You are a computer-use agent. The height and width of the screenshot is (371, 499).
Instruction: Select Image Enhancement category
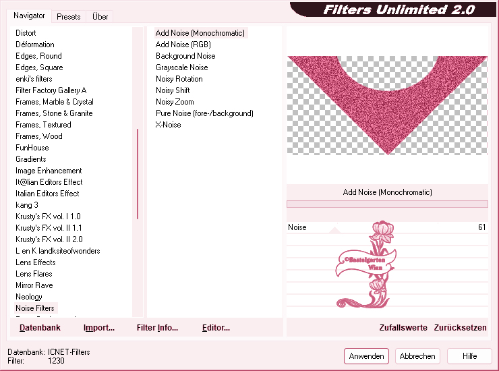[49, 171]
